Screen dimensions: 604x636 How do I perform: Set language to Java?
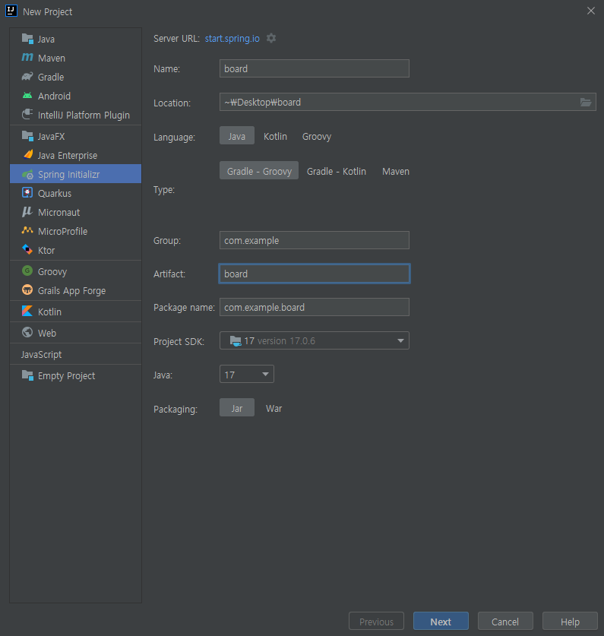click(237, 136)
